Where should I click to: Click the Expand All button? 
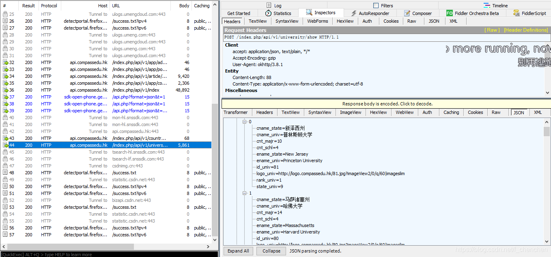238,251
